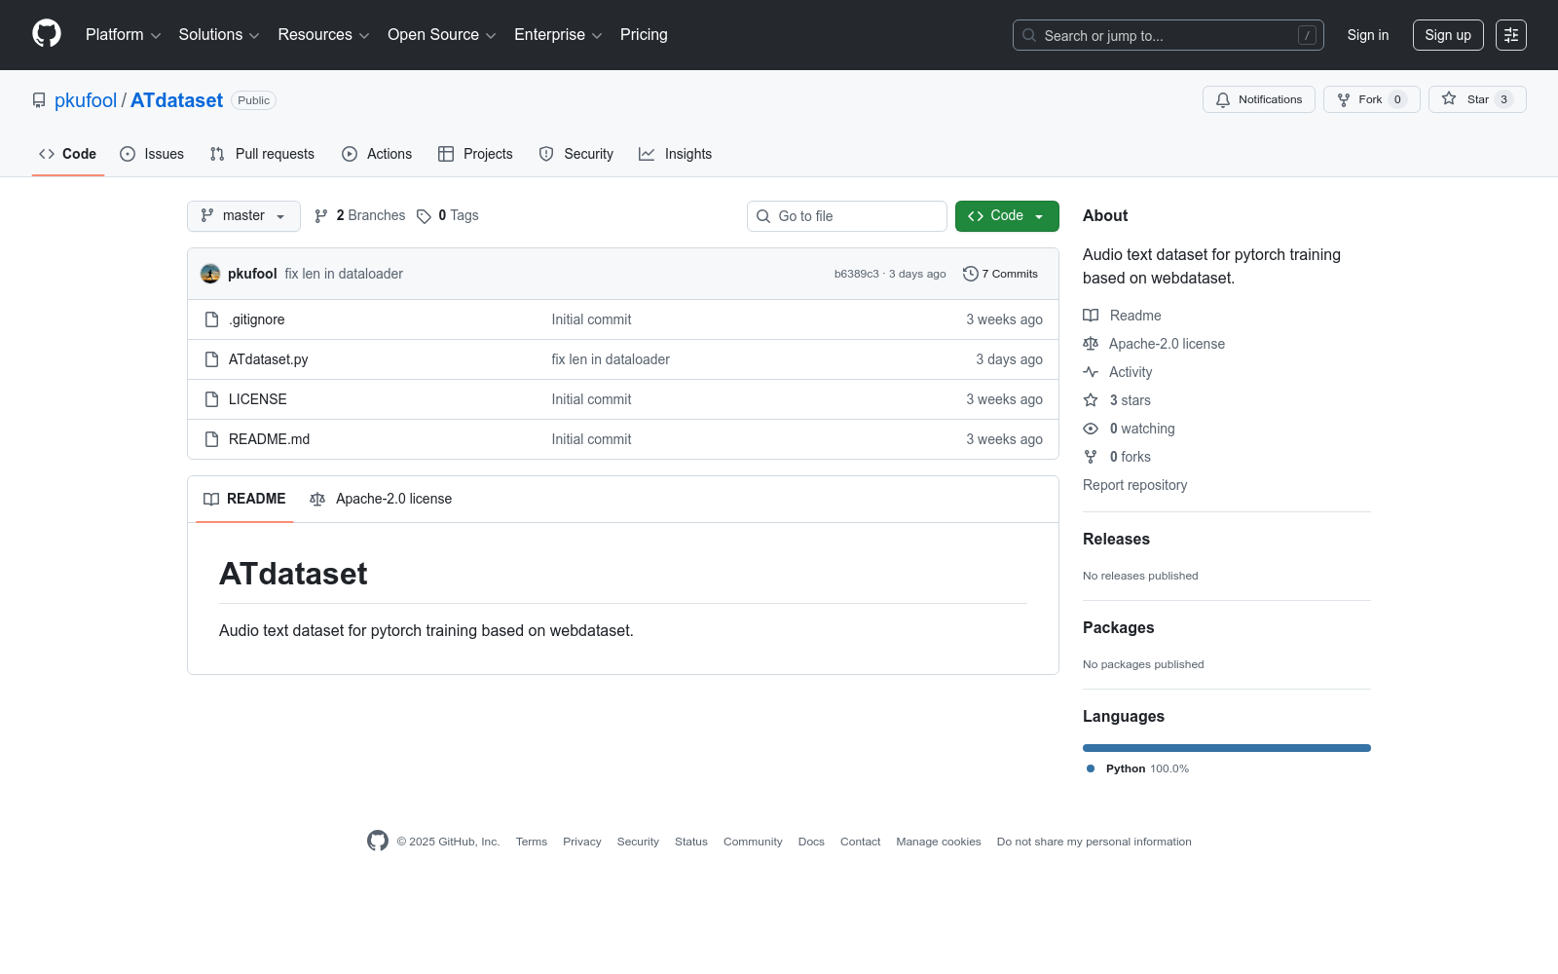Click the GitHub mark icon in footer
The image size is (1558, 974).
378,841
